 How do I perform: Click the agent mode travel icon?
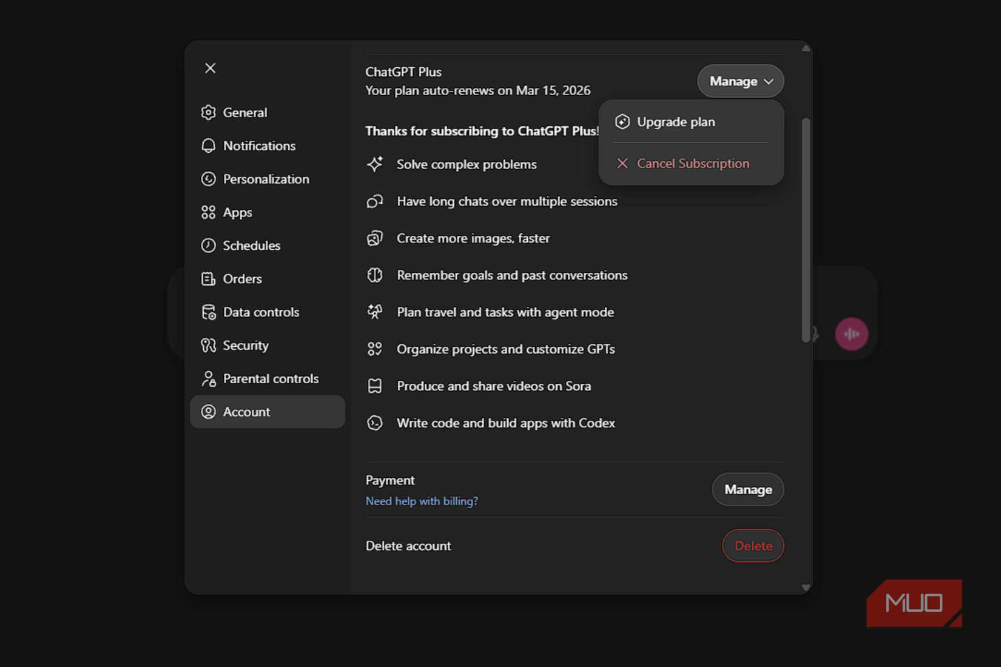click(375, 312)
